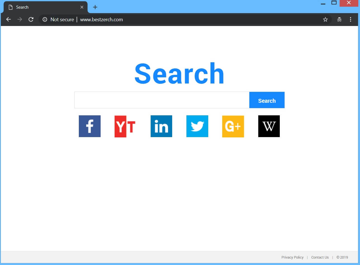Click the © 2019 footer text

[342, 257]
